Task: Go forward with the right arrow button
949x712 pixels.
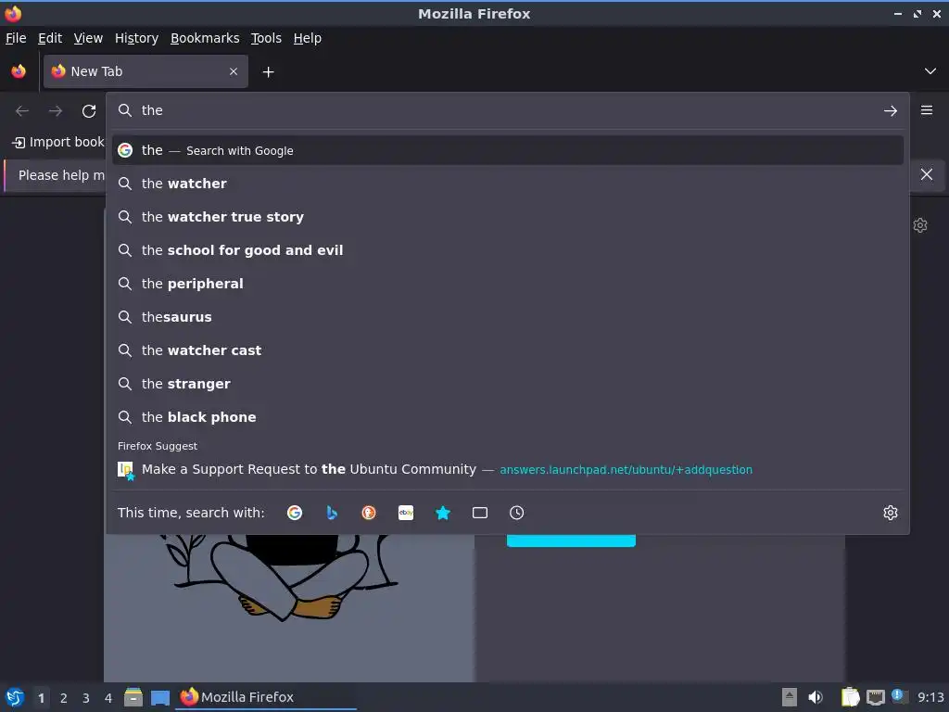Action: pyautogui.click(x=55, y=111)
